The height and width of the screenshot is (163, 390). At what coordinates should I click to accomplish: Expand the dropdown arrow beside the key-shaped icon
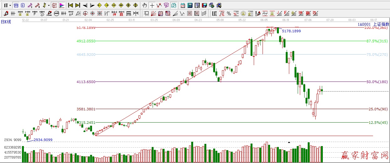click(49, 5)
